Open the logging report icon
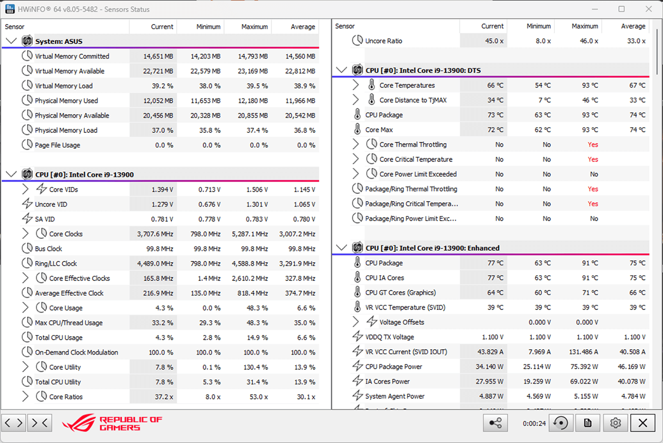This screenshot has height=443, width=663. click(587, 422)
